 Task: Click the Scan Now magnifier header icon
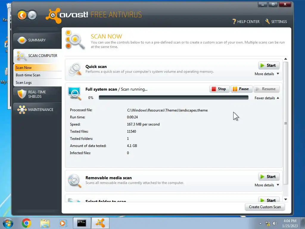[x=75, y=40]
